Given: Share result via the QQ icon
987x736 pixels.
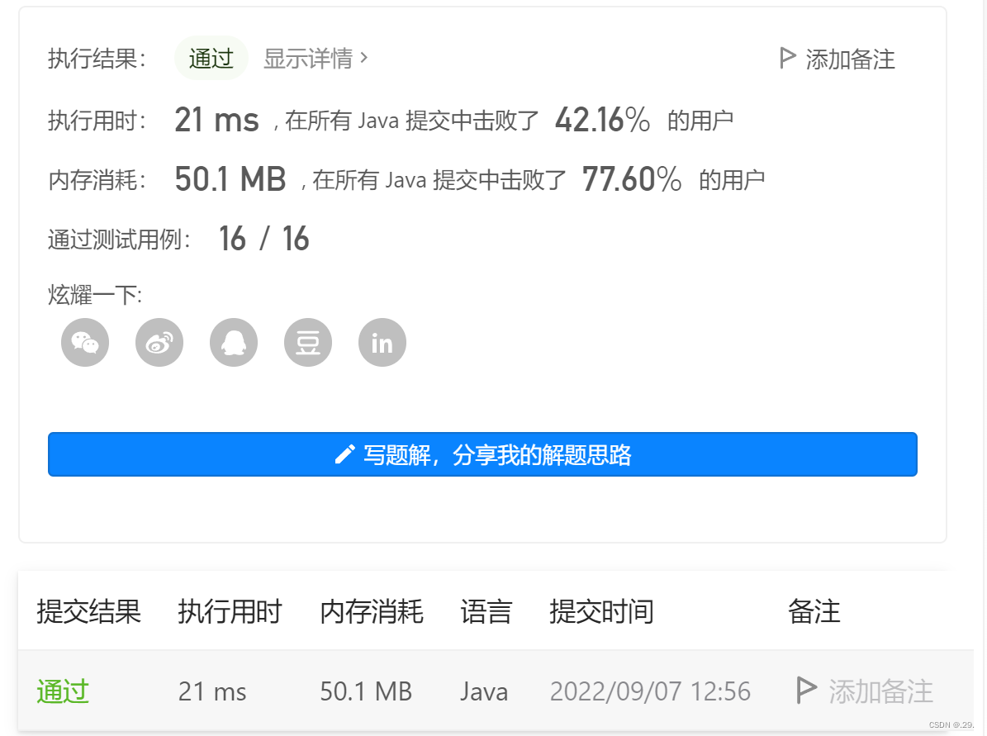Looking at the screenshot, I should click(x=234, y=342).
